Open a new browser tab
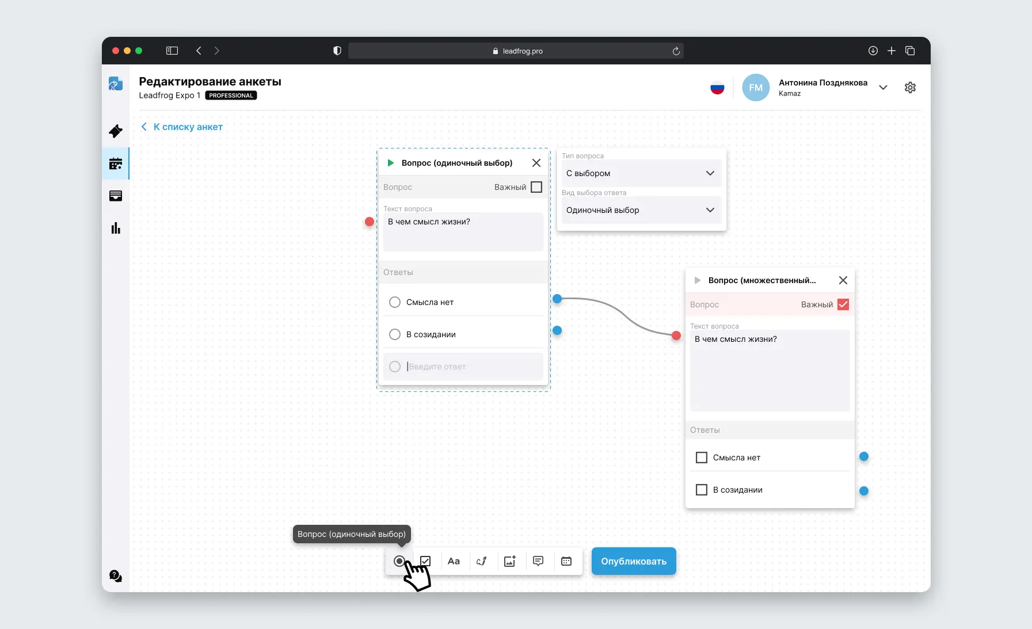The width and height of the screenshot is (1032, 629). coord(892,51)
